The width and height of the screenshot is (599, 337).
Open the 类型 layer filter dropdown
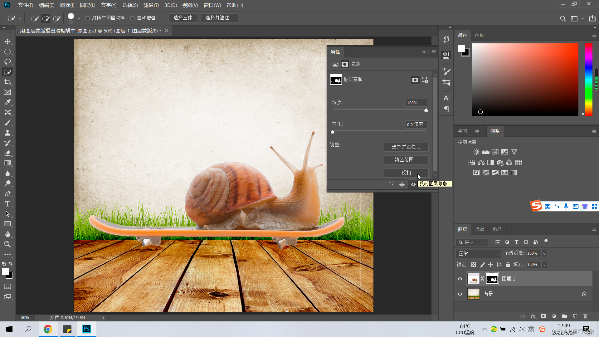coord(472,242)
